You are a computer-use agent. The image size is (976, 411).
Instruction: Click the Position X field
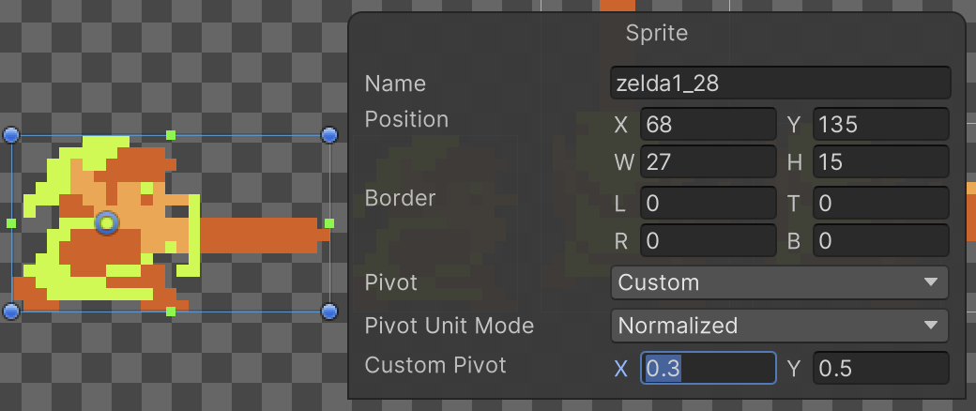coord(708,124)
